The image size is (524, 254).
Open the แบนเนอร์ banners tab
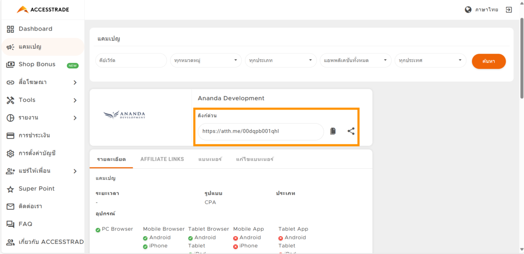point(210,159)
